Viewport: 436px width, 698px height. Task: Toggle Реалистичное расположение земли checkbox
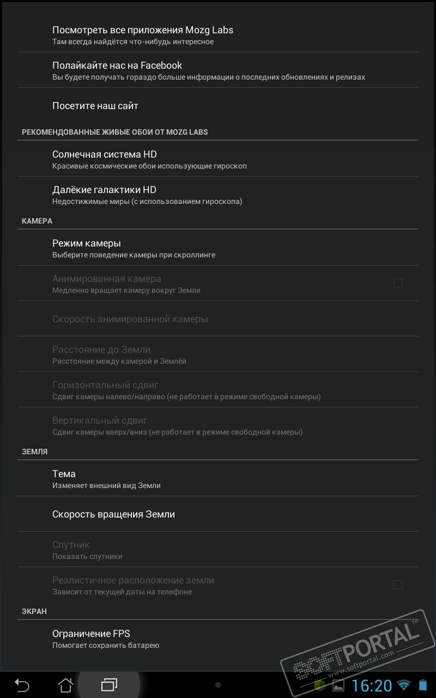tap(398, 585)
